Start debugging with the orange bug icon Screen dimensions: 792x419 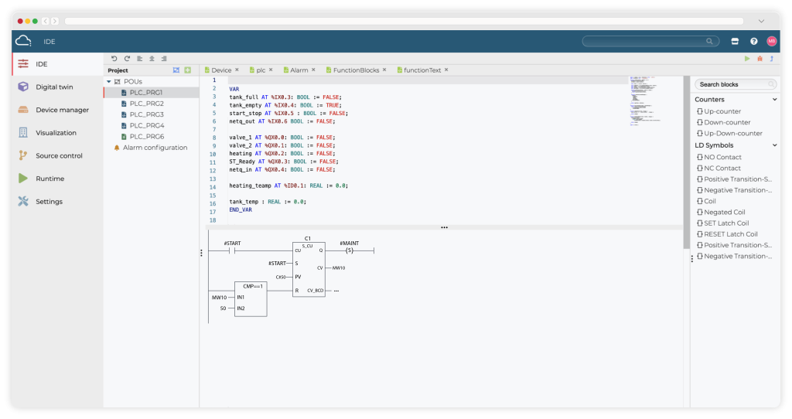point(760,59)
